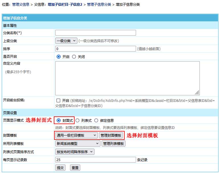This screenshot has width=220, height=187.
Task: Select the 列表式 display mode
Action: (x=77, y=120)
